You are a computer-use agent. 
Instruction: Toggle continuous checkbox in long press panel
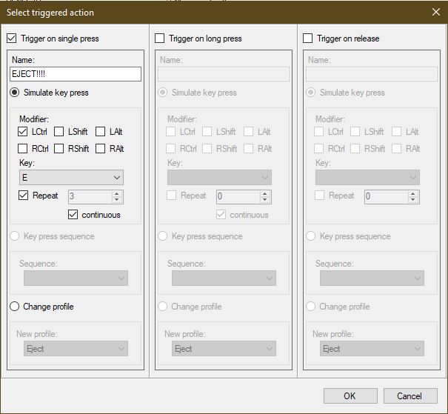pyautogui.click(x=221, y=215)
